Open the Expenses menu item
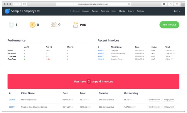This screenshot has height=113, width=187. pos(105,11)
